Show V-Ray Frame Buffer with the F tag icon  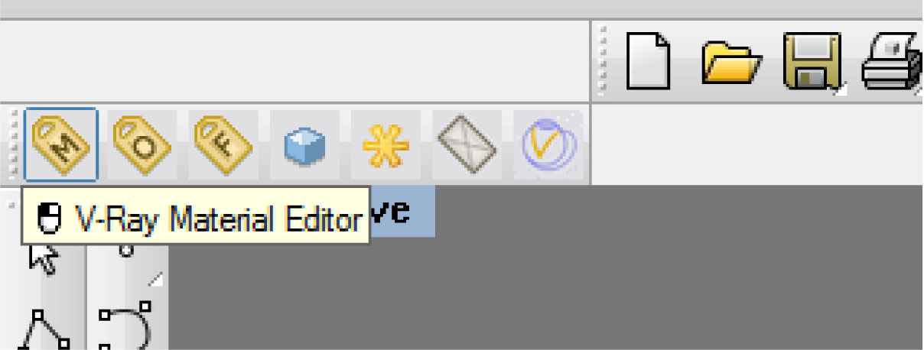(x=223, y=143)
